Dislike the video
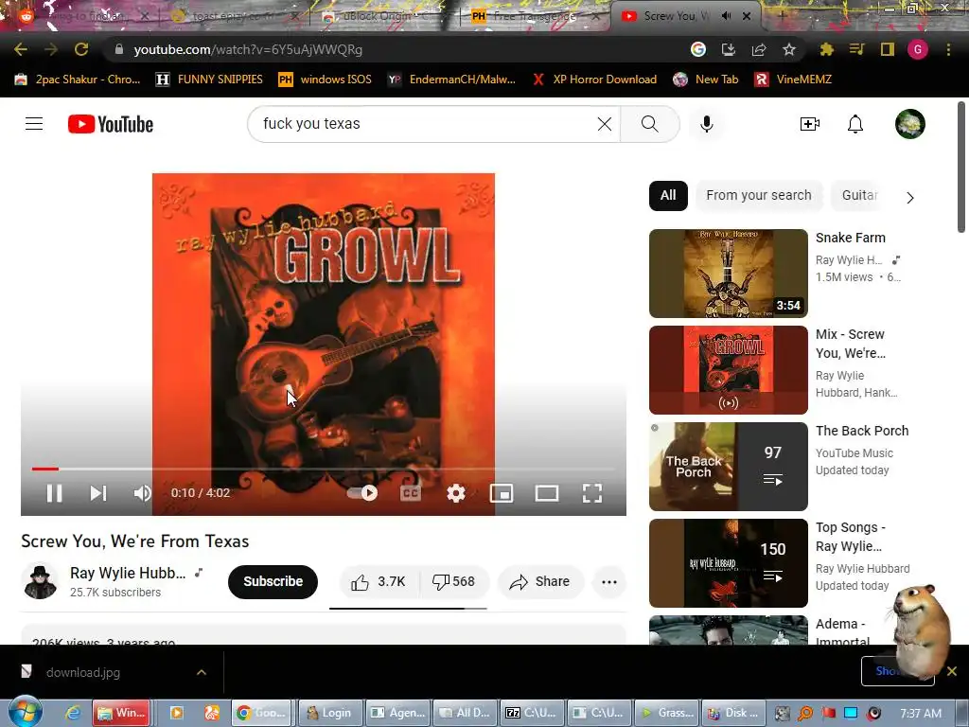 coord(454,582)
